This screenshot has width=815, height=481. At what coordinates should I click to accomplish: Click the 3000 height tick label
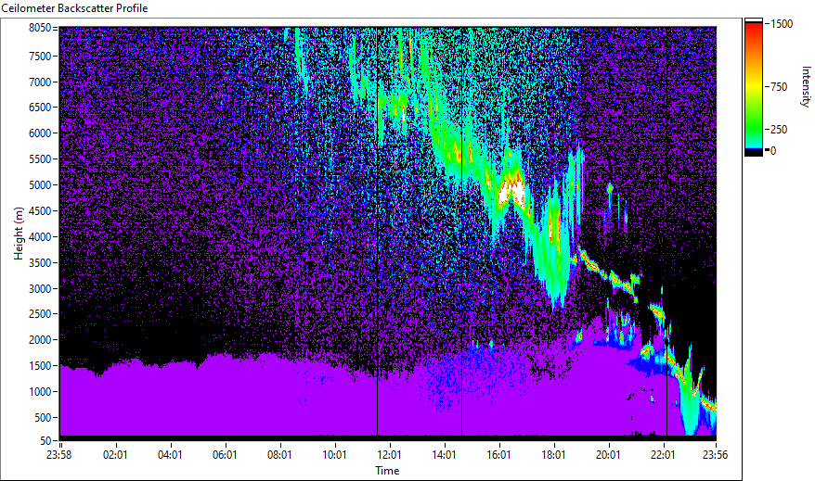click(x=40, y=289)
